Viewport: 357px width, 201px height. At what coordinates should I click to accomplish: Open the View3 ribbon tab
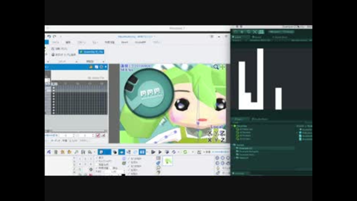coord(125,42)
